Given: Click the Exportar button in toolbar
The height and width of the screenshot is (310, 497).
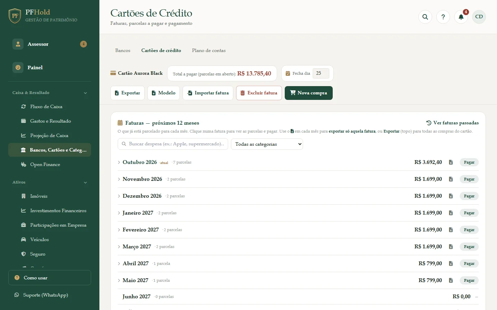Looking at the screenshot, I should [127, 93].
